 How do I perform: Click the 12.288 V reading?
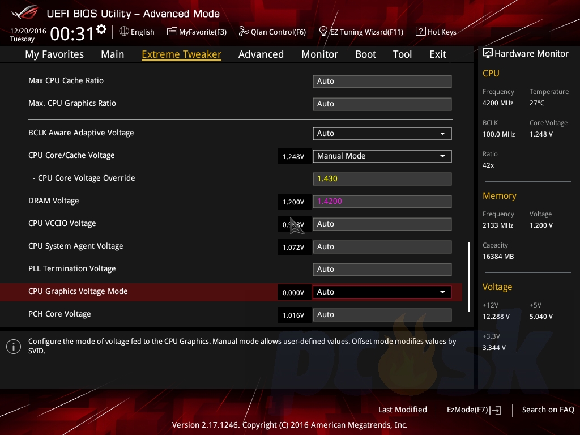[496, 317]
